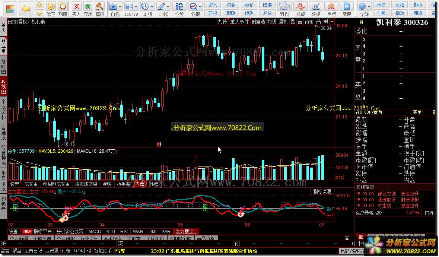The width and height of the screenshot is (439, 257).
Task: Switch to the W&R indicator tab
Action: [x=138, y=232]
